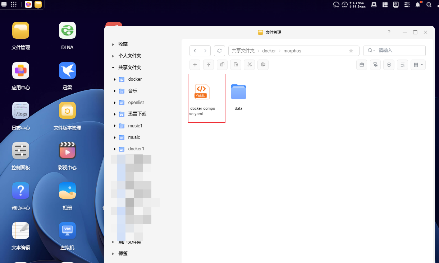Expand the 音乐 tree node arrow

pyautogui.click(x=115, y=91)
